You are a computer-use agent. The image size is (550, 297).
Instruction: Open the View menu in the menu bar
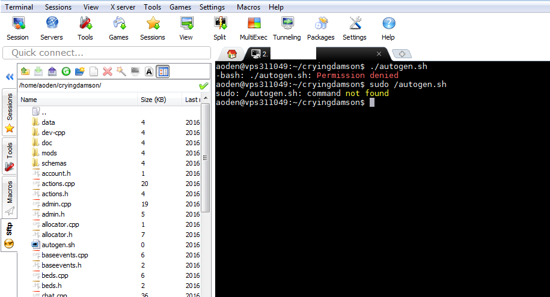click(91, 7)
